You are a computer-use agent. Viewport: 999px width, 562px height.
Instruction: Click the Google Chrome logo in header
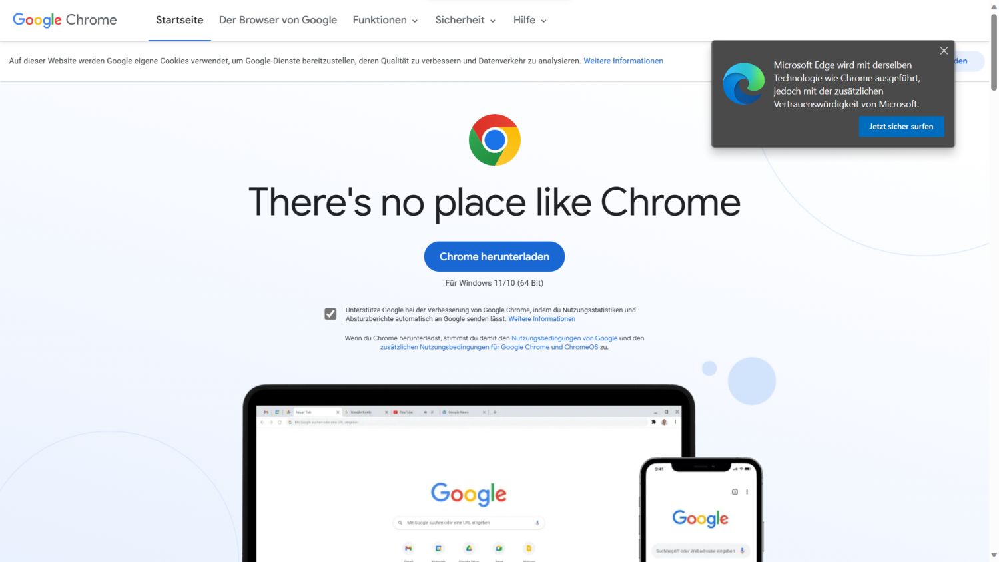[65, 20]
